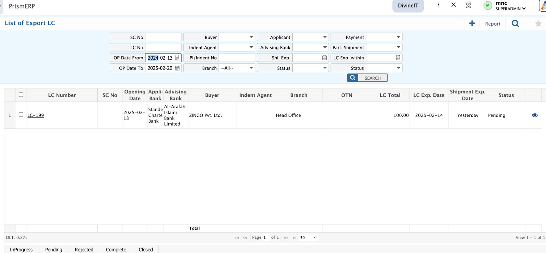
Task: Click the LC No input field
Action: click(163, 47)
